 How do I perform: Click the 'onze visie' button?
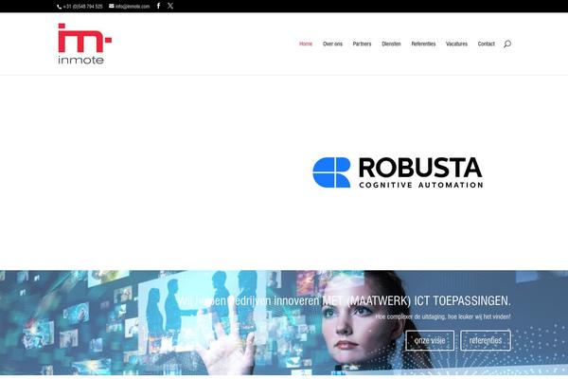pyautogui.click(x=430, y=340)
